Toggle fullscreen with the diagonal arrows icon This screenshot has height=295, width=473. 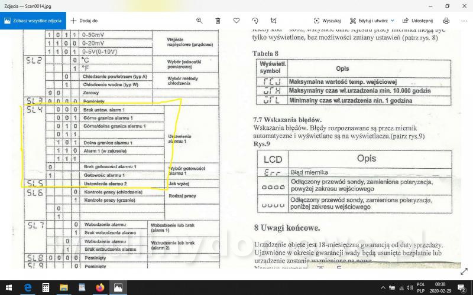464,271
